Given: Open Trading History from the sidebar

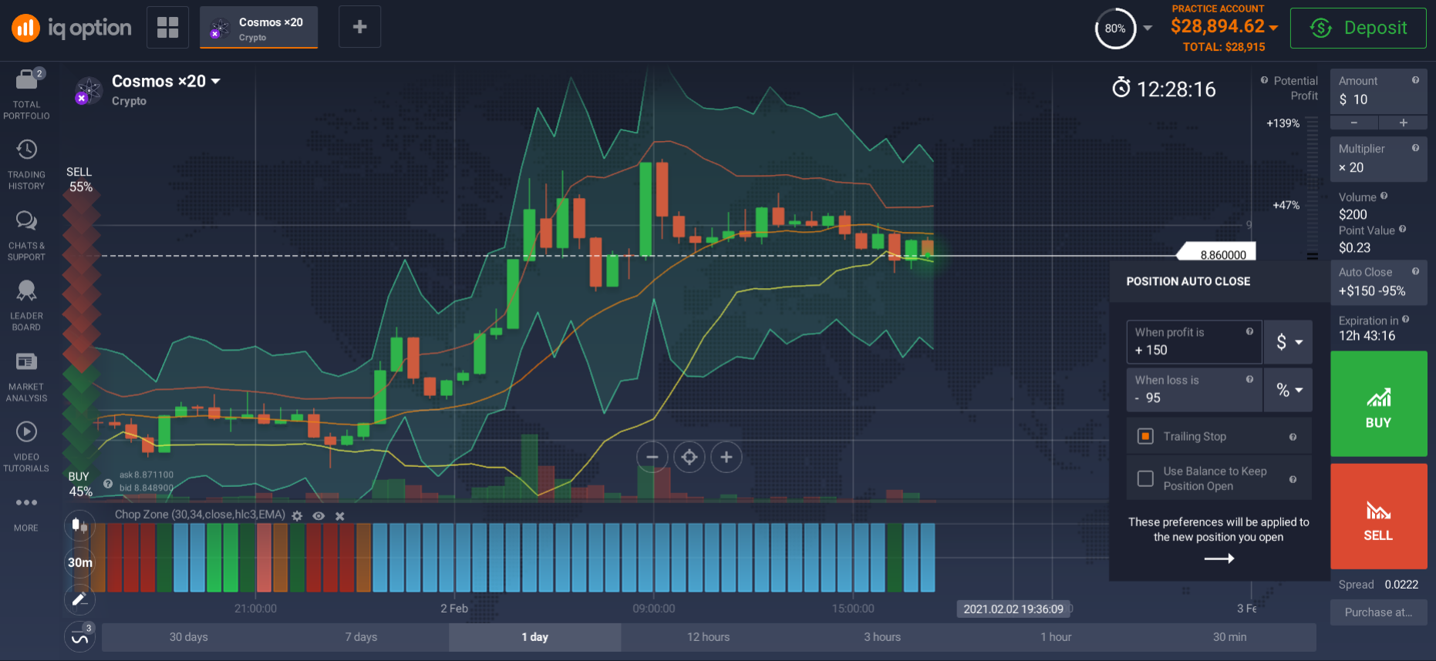Looking at the screenshot, I should tap(26, 164).
